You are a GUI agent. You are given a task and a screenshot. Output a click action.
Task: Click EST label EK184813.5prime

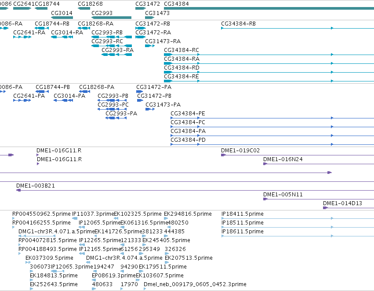coord(54,276)
